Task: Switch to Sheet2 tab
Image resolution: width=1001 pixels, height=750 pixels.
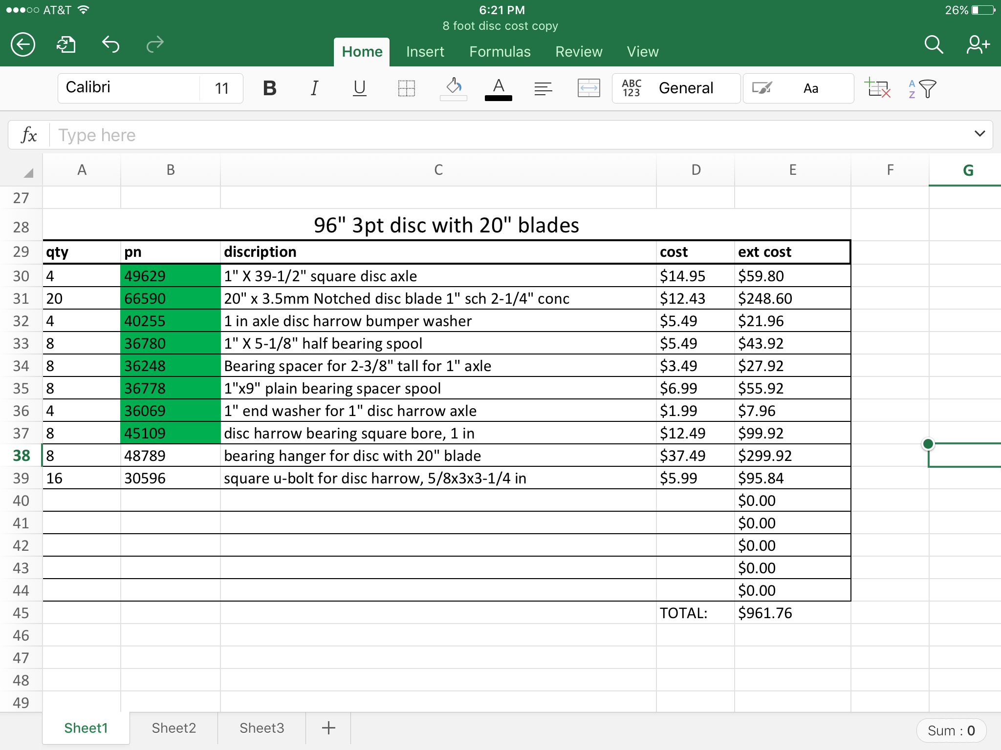Action: click(174, 728)
